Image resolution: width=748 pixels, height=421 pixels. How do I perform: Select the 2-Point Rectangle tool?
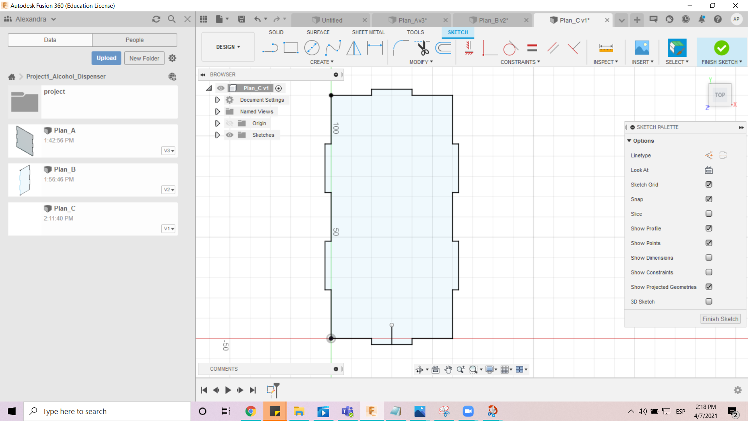291,48
